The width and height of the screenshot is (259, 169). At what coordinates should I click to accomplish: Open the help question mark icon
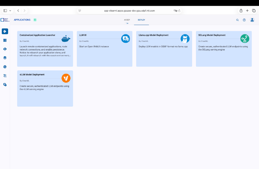[244, 20]
